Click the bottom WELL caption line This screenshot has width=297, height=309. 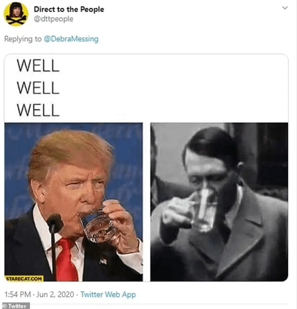click(x=38, y=110)
